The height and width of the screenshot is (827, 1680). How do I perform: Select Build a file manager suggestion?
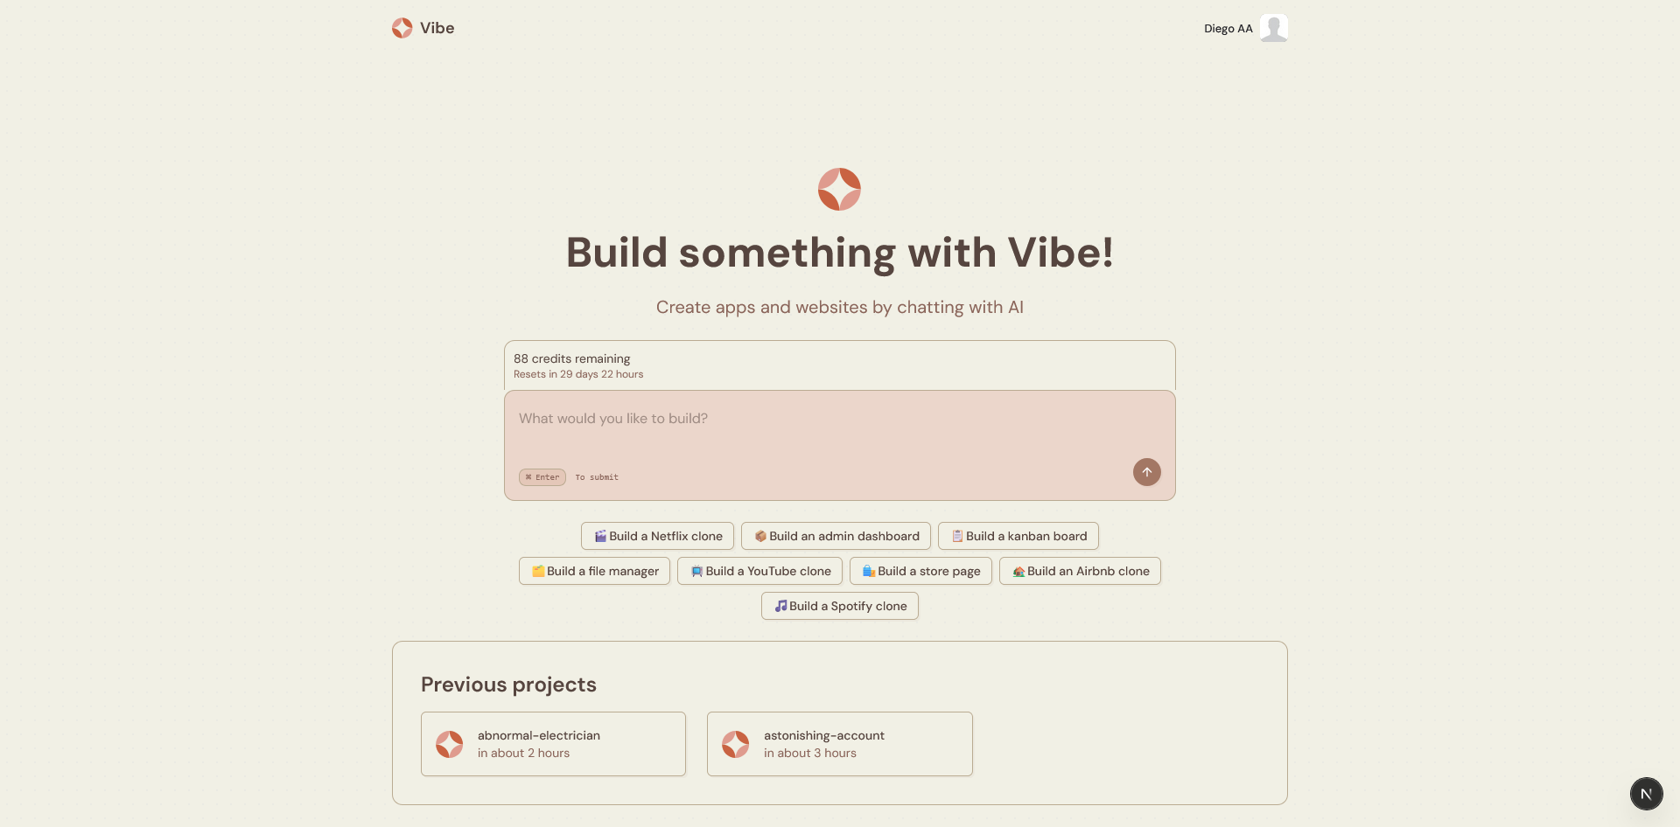tap(595, 571)
